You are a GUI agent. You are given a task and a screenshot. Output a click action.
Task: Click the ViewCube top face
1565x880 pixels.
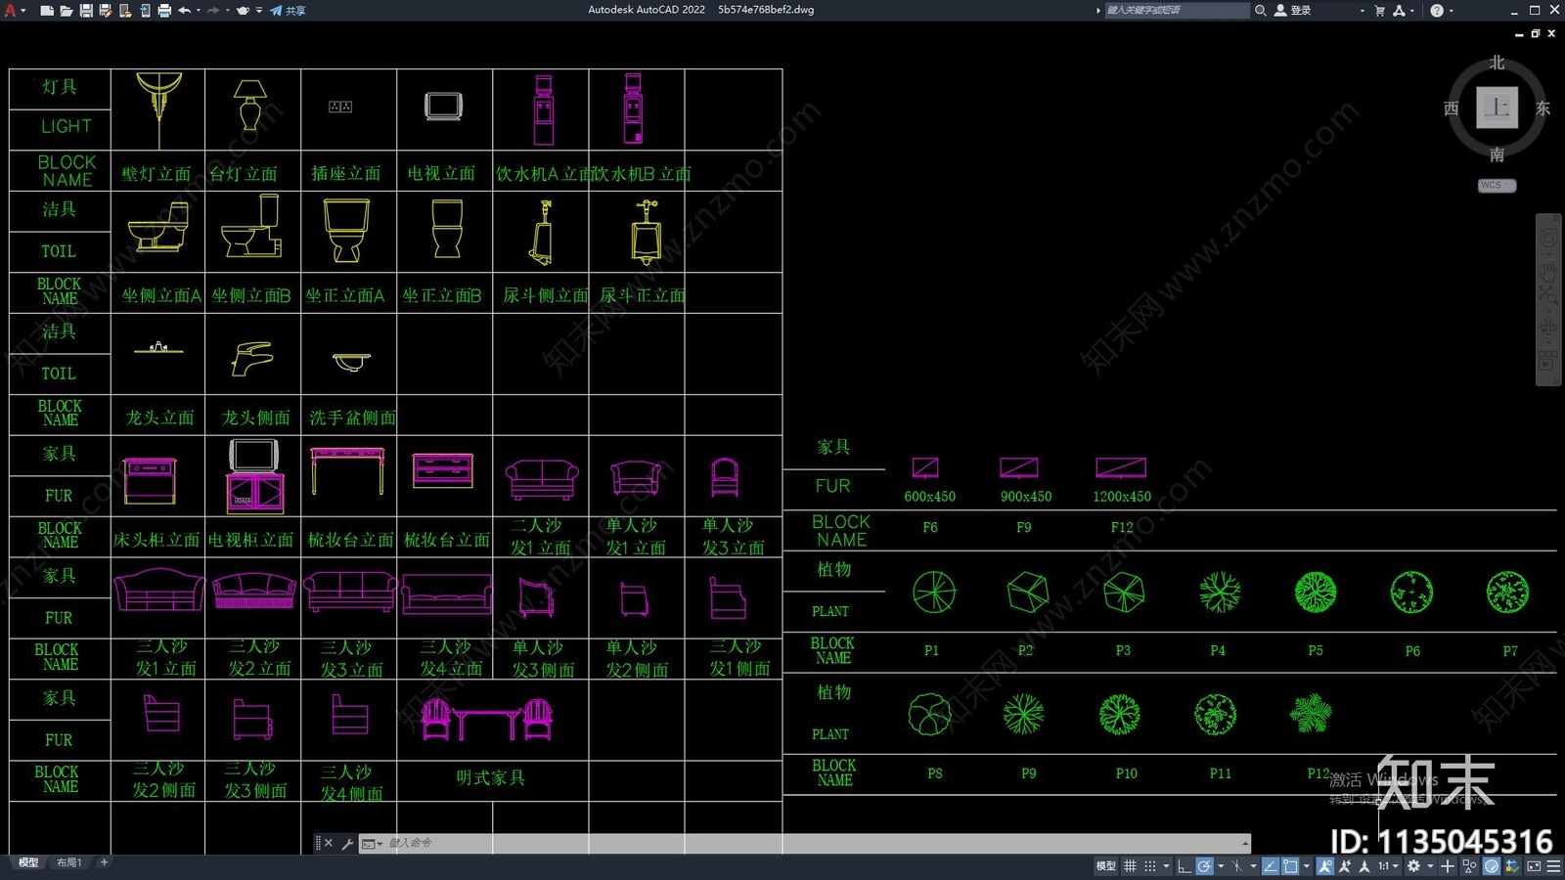pyautogui.click(x=1497, y=108)
